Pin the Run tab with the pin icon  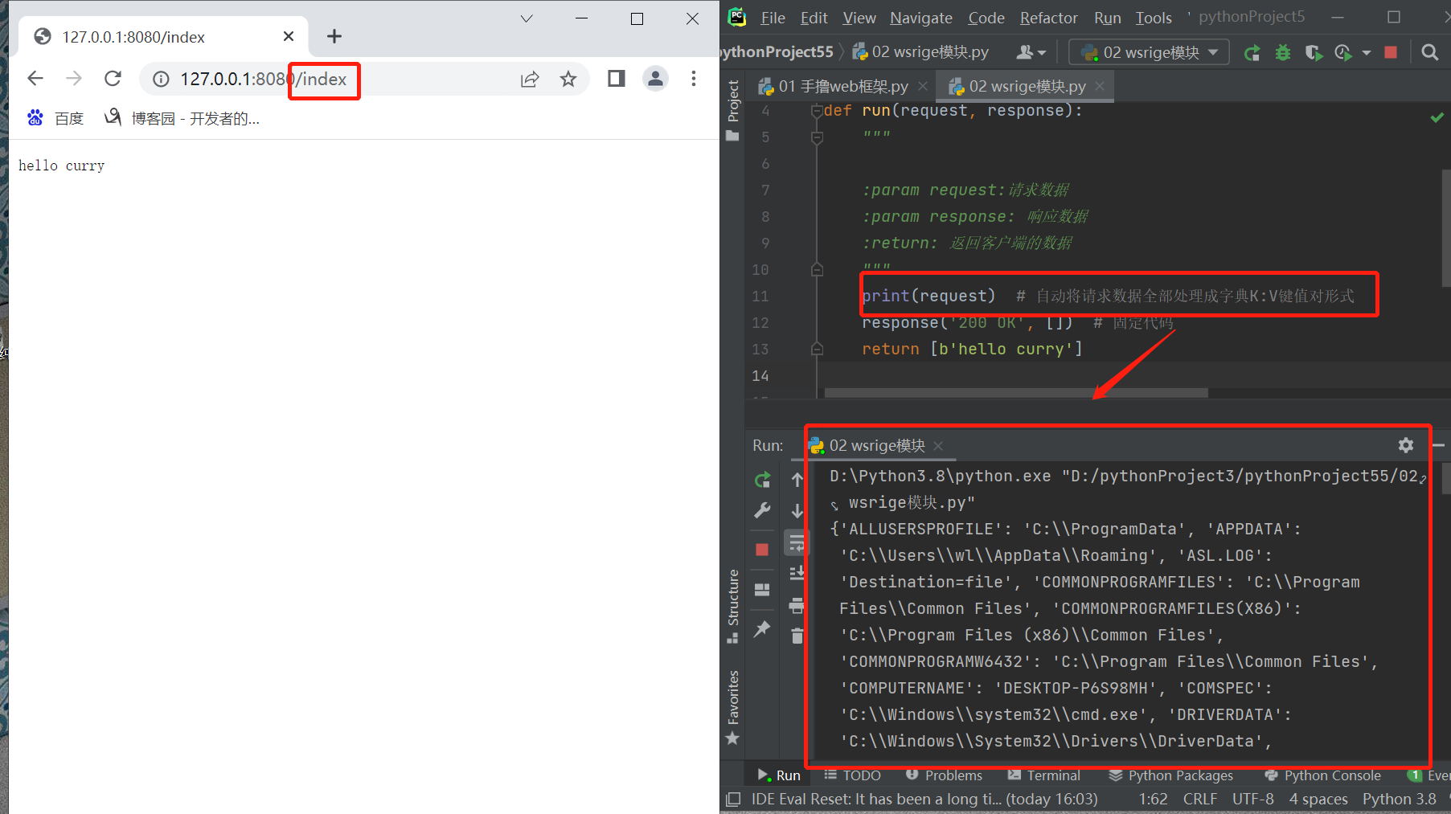(x=762, y=629)
